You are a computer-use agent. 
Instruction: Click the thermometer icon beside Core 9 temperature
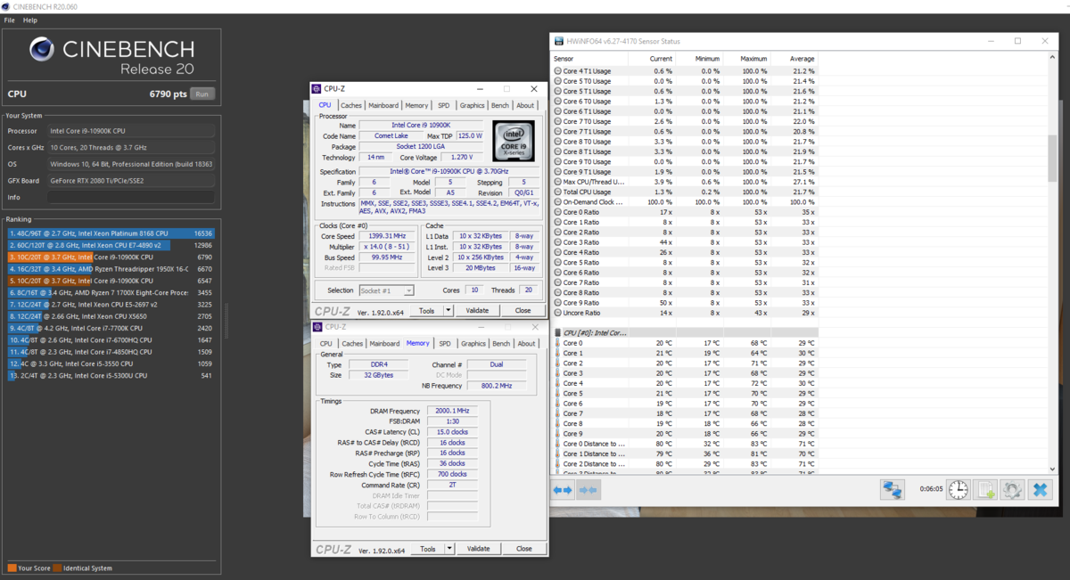click(557, 434)
